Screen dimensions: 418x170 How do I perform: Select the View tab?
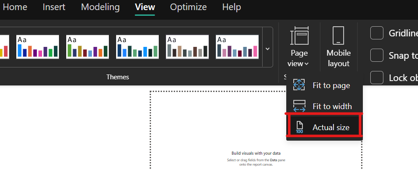coord(145,7)
